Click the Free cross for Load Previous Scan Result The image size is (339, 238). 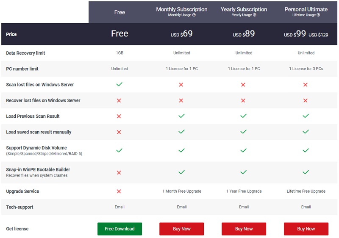point(119,116)
